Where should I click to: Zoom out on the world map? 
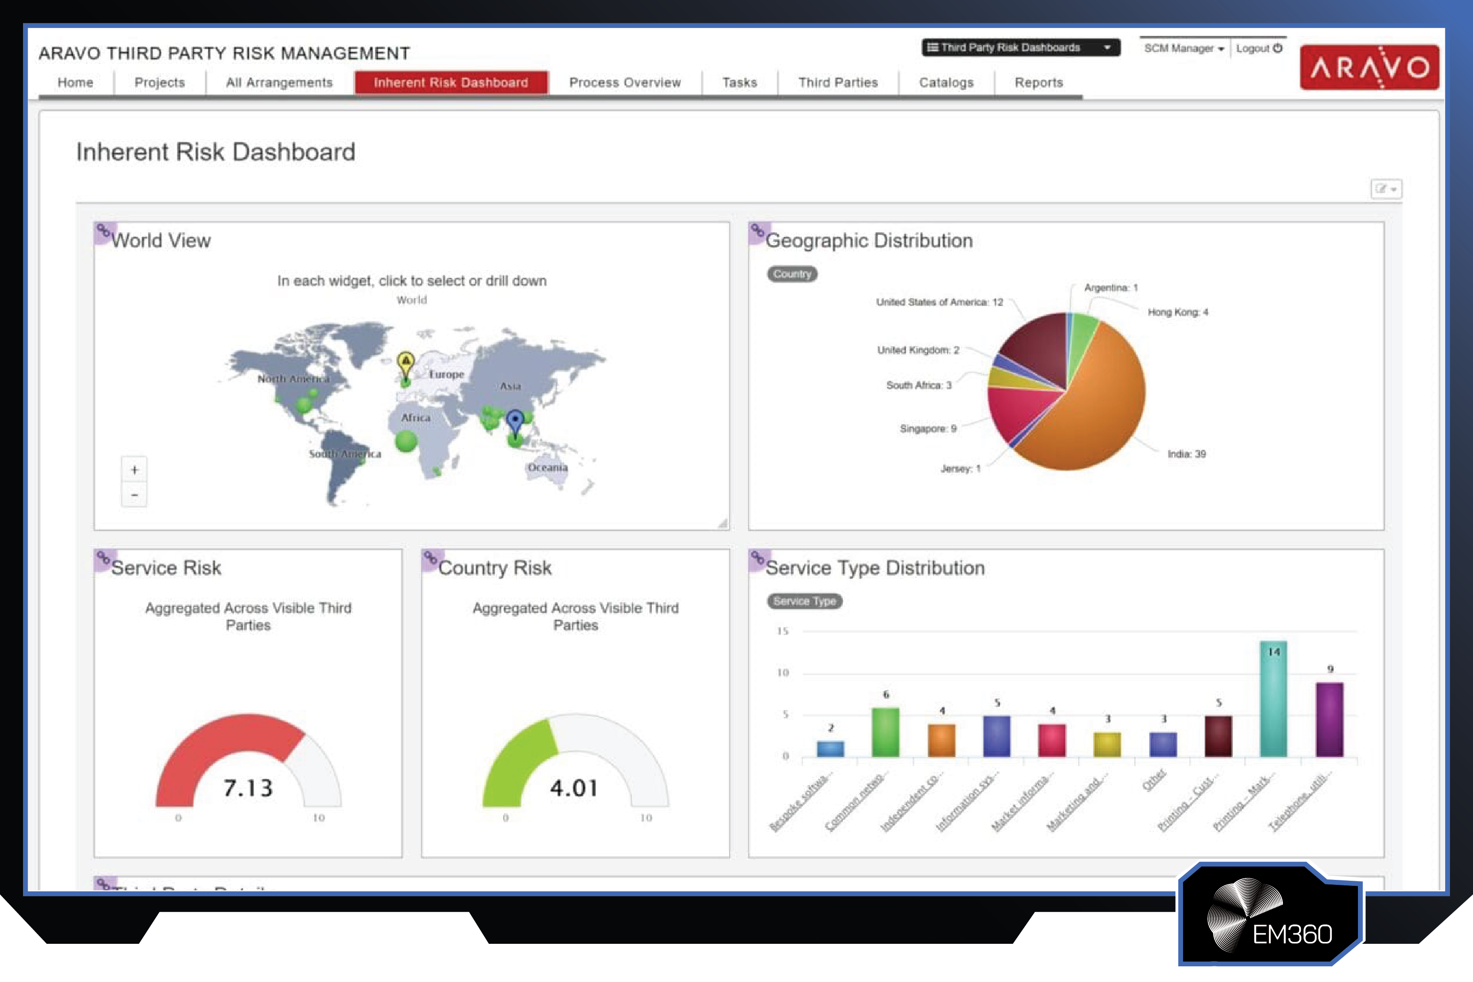point(134,495)
